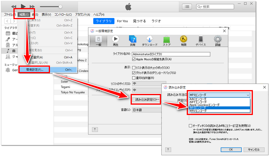Screen dimensions: 269x156
Task: Switch to the ラジオ tab
Action: (156, 21)
